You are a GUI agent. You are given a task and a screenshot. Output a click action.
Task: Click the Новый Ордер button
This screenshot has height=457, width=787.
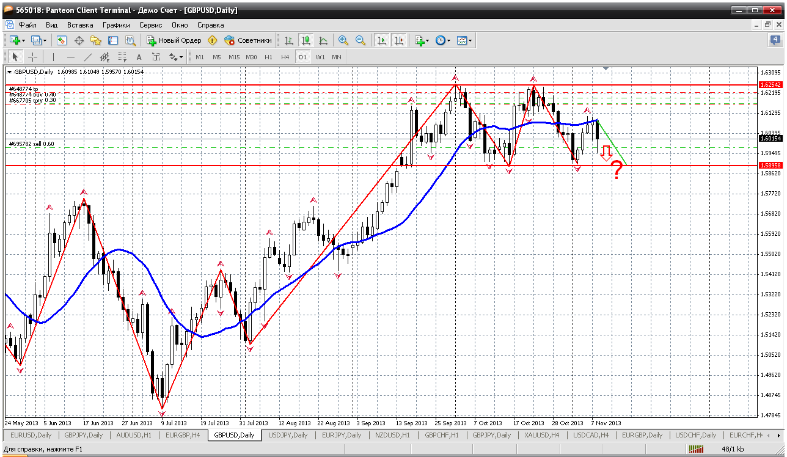tap(174, 40)
